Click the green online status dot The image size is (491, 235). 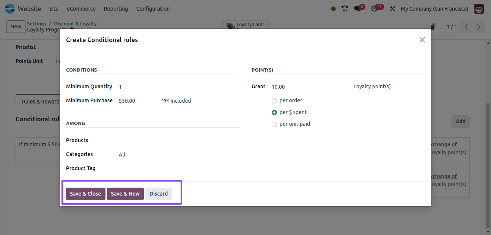333,9
